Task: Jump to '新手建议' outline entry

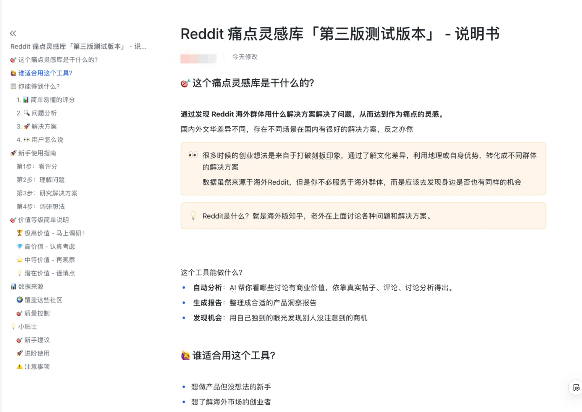Action: [x=33, y=340]
